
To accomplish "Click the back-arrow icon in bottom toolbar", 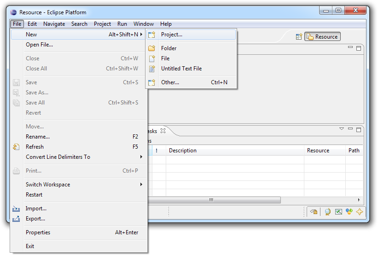I will point(314,212).
